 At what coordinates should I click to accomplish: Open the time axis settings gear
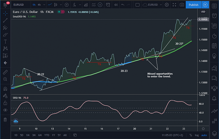203,129
